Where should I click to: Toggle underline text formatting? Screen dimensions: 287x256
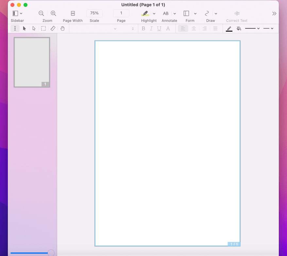[x=159, y=29]
